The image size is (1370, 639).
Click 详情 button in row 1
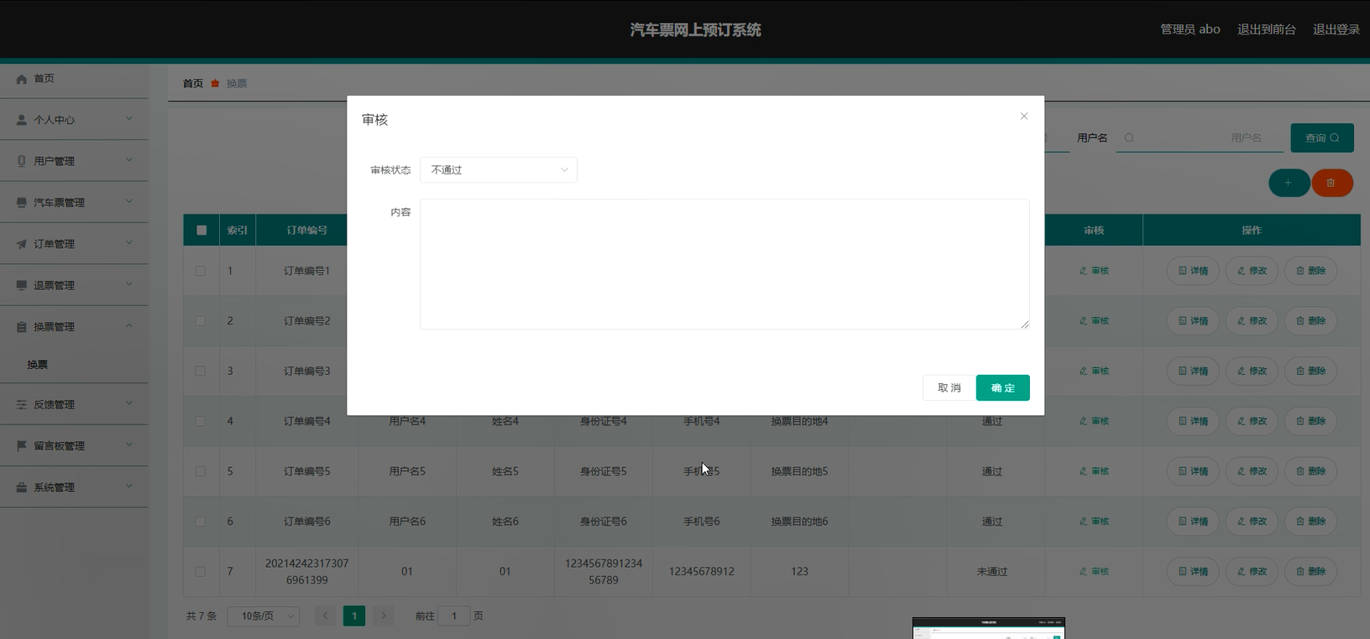tap(1193, 271)
